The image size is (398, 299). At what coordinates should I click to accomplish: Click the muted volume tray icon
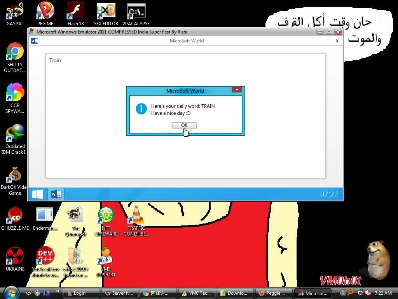[368, 293]
